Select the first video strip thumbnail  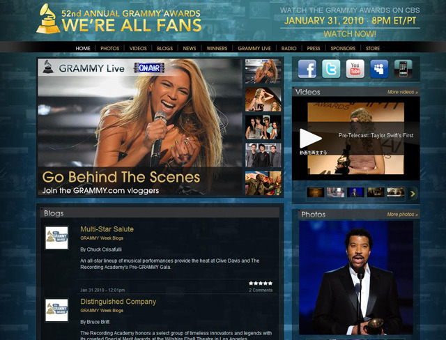click(x=315, y=192)
